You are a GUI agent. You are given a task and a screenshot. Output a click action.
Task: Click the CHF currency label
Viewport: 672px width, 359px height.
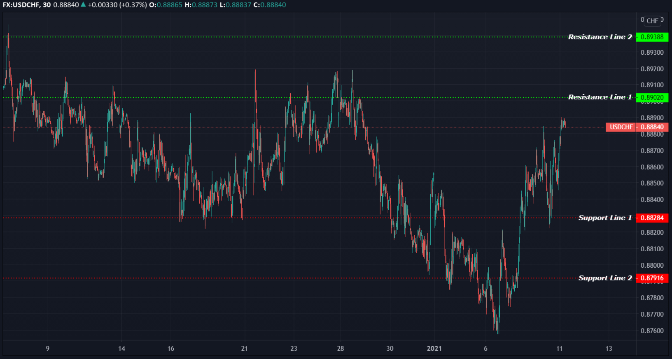tap(652, 21)
